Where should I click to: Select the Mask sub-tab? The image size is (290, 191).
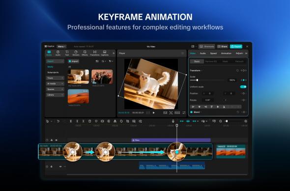coord(225,61)
